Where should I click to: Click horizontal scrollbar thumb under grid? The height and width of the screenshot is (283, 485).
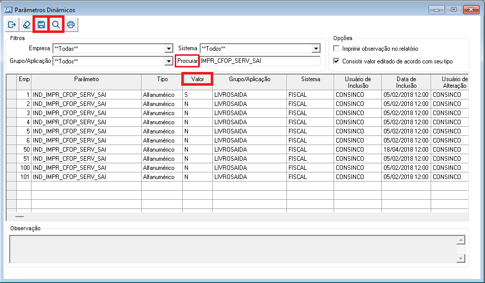(19, 216)
